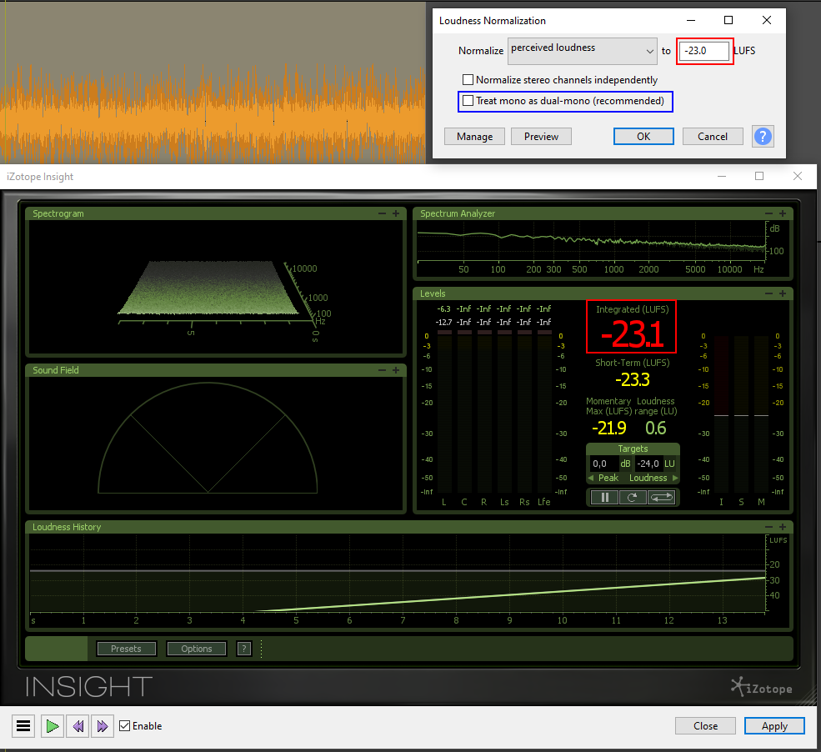821x752 pixels.
Task: Open the Options menu
Action: tap(196, 648)
